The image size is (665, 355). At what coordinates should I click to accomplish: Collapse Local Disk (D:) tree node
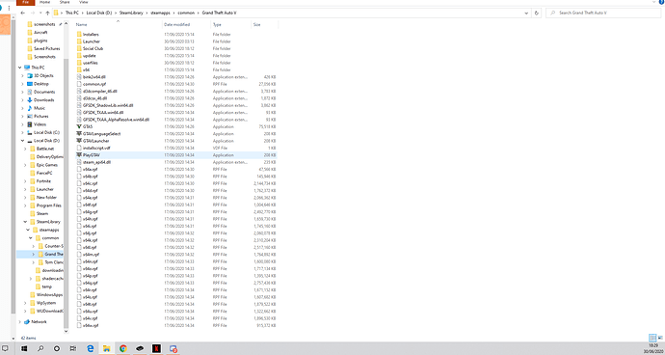(x=22, y=141)
